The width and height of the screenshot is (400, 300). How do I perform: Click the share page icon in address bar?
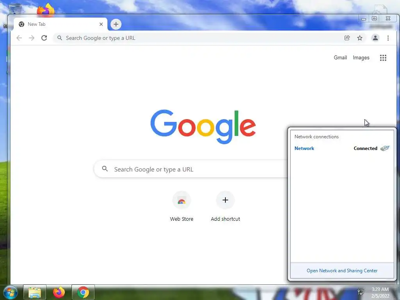(347, 38)
